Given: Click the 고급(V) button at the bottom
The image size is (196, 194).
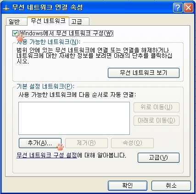Looking at the screenshot, I should (x=158, y=158).
